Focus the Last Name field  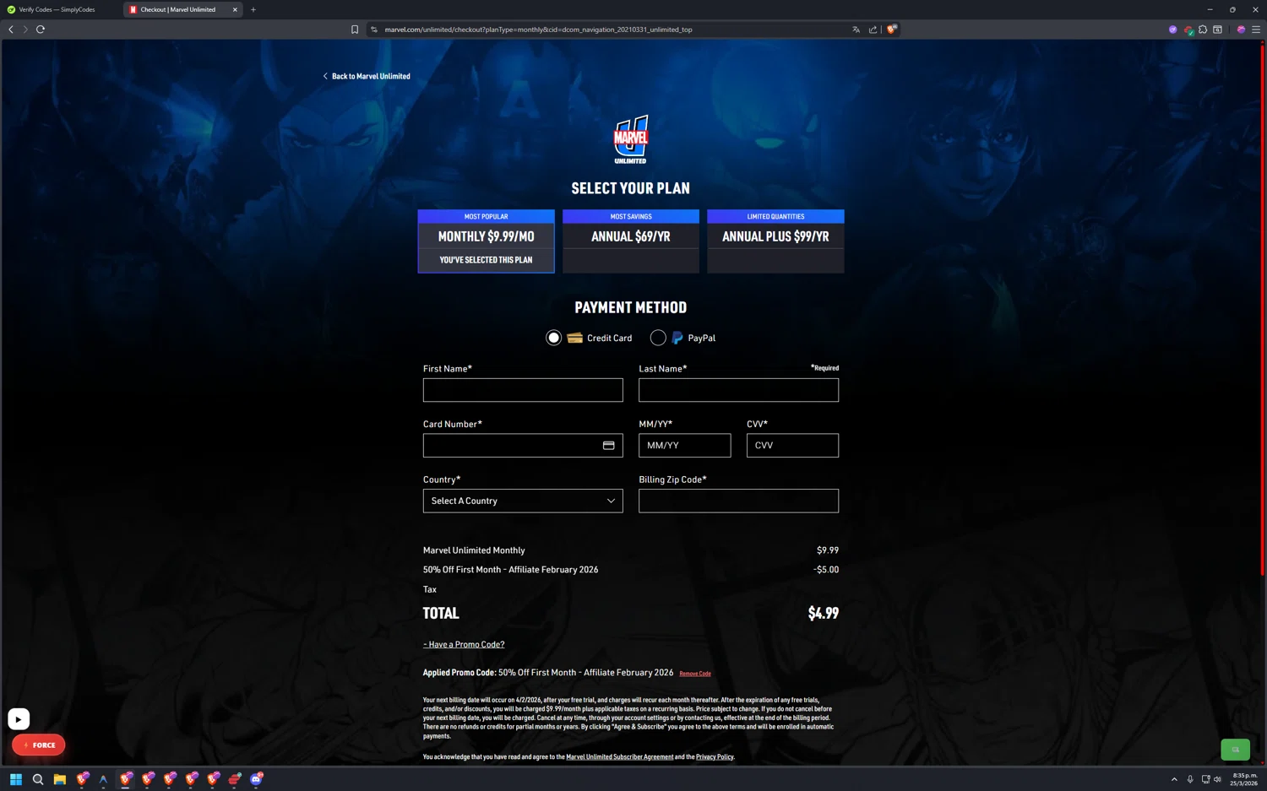[x=739, y=390]
